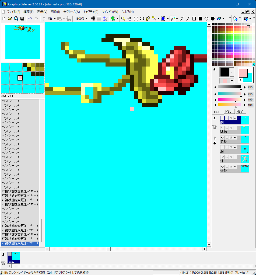This screenshot has width=256, height=275.
Task: Select the magnifier zoom tool
Action: (123, 19)
